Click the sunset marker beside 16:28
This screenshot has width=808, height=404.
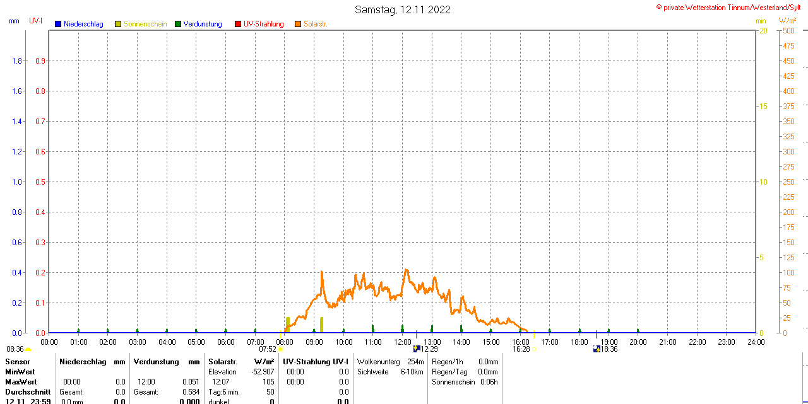(534, 349)
